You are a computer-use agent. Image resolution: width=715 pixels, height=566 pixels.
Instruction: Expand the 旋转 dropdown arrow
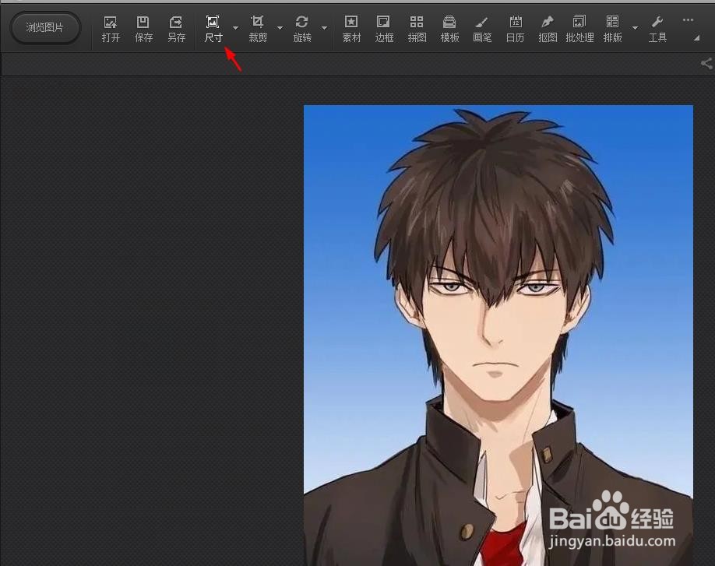[x=324, y=28]
